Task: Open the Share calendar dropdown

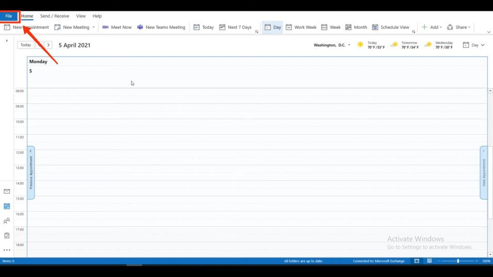Action: [459, 27]
